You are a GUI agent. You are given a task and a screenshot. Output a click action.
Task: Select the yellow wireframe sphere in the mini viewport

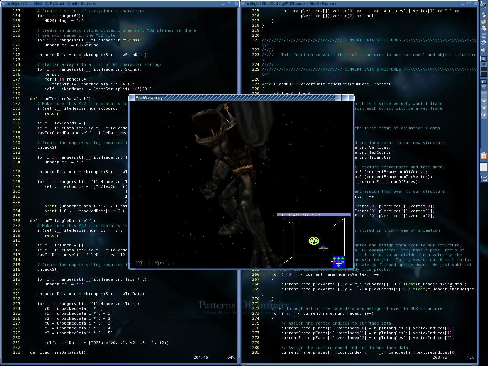click(314, 241)
